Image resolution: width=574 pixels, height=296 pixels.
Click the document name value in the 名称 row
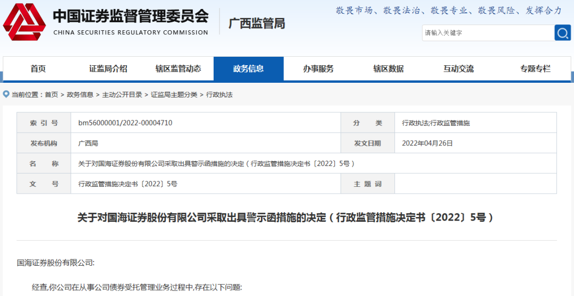coord(216,164)
